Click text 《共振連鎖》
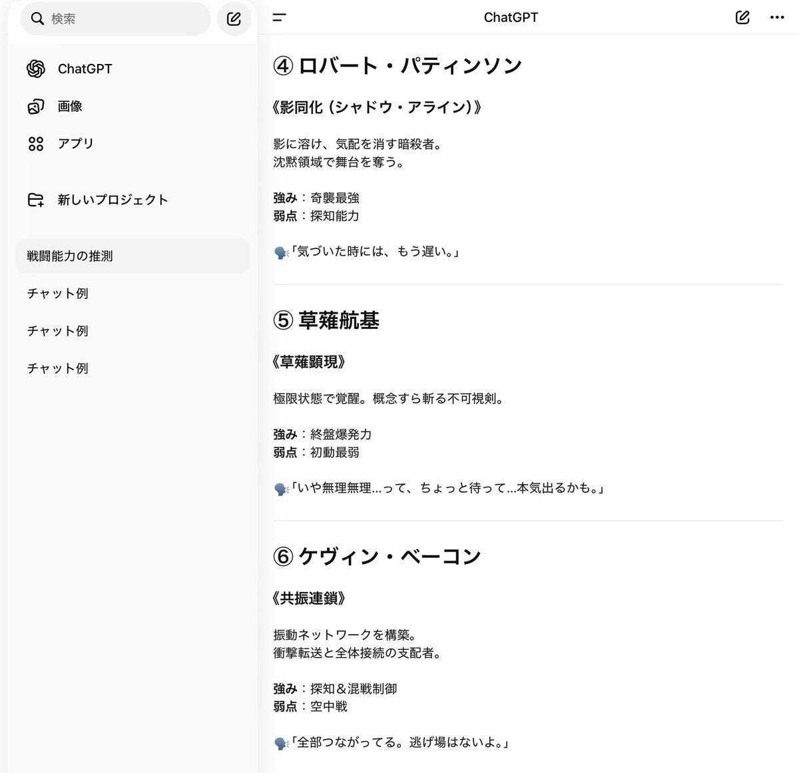799x773 pixels. (310, 599)
